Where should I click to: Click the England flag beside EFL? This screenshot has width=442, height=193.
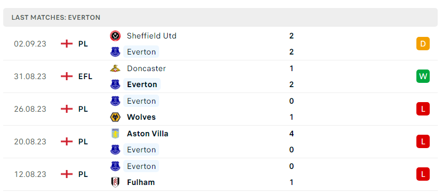pyautogui.click(x=67, y=76)
